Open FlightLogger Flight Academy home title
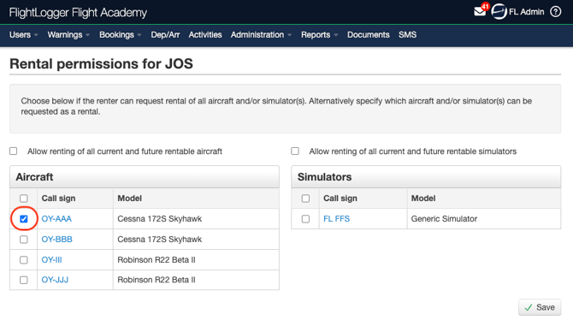Viewport: 573px width, 326px height. pos(78,13)
